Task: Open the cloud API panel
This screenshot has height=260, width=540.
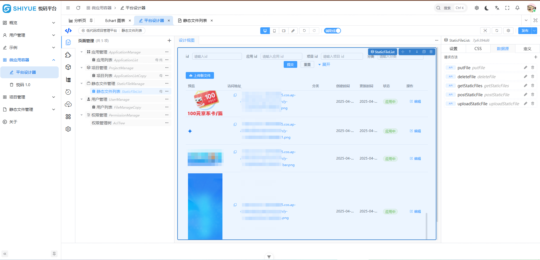Action: click(x=68, y=104)
